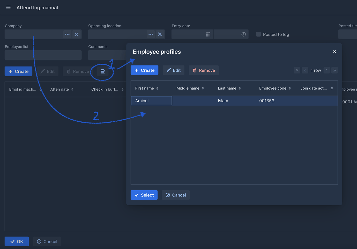Select the Islam last name cell
Image resolution: width=357 pixels, height=249 pixels.
pos(234,101)
